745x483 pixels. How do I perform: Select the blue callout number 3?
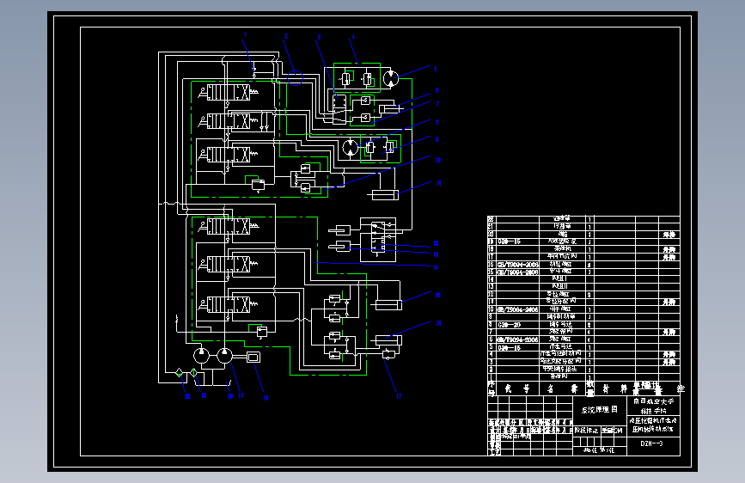click(x=319, y=37)
